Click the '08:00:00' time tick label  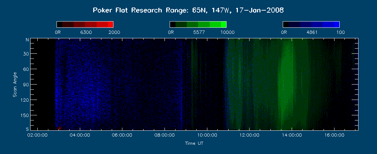[165, 135]
